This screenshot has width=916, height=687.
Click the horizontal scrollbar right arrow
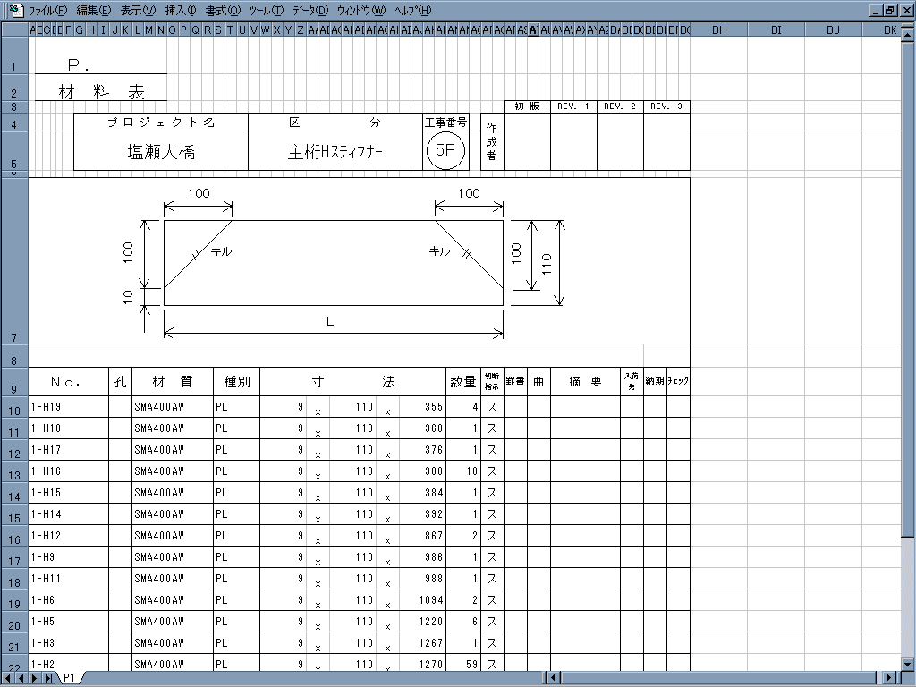click(887, 678)
